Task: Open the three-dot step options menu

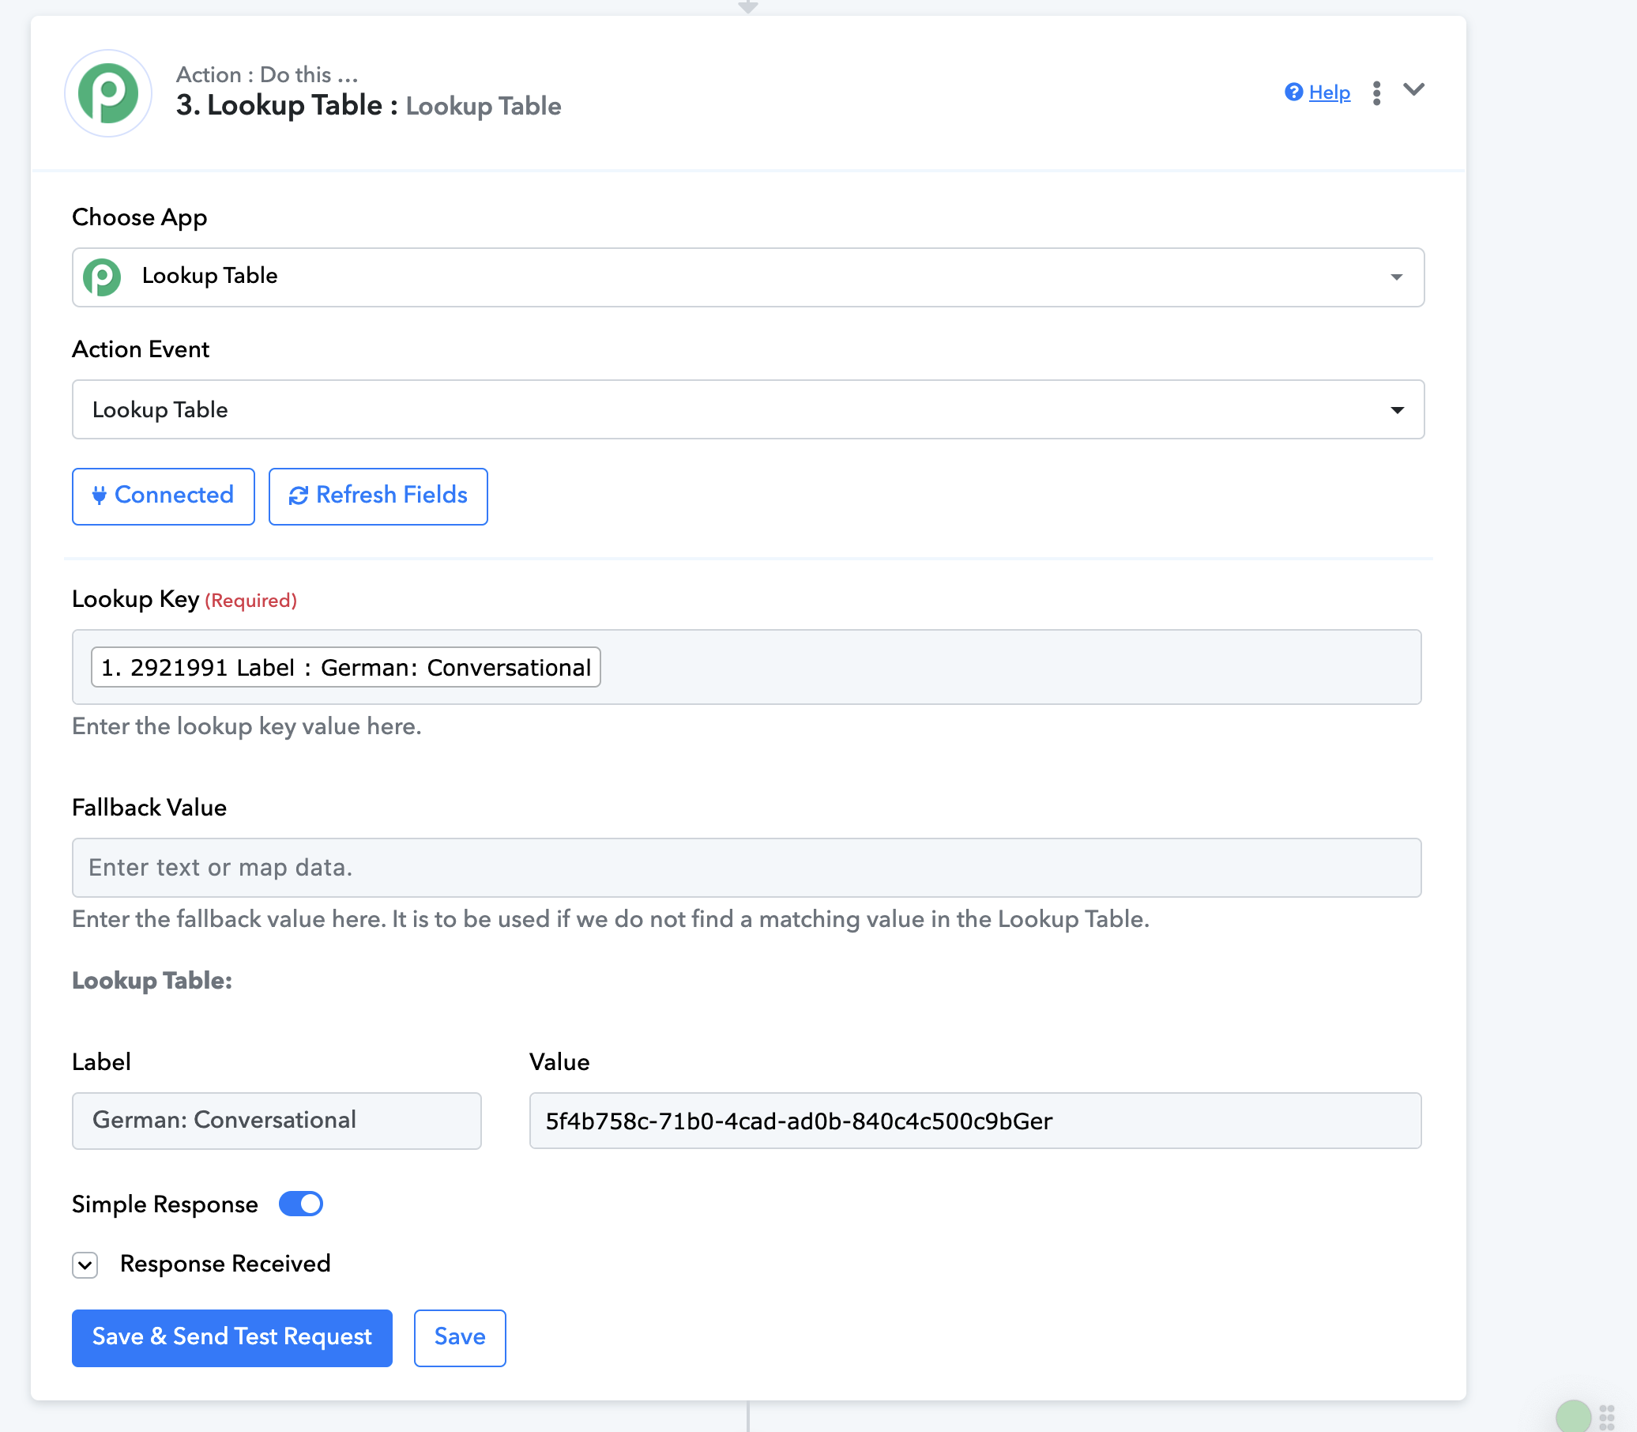Action: [1376, 92]
